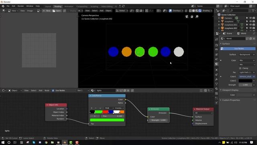This screenshot has height=145, width=257.
Task: Open the Help menu
Action: pos(38,6)
